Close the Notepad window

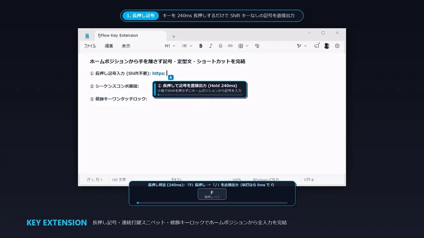coord(337,33)
